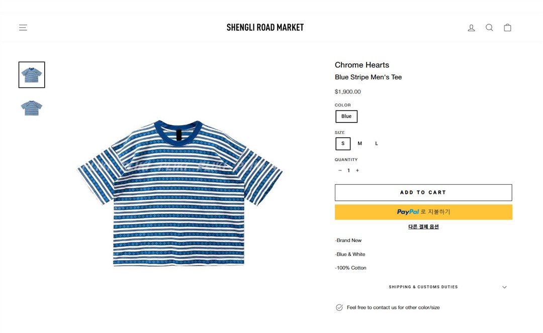Choose size L
The width and height of the screenshot is (543, 333).
pos(377,144)
